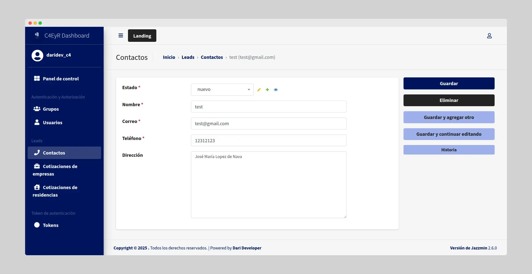The width and height of the screenshot is (532, 274).
Task: Open Usuarios in sidebar
Action: click(52, 122)
